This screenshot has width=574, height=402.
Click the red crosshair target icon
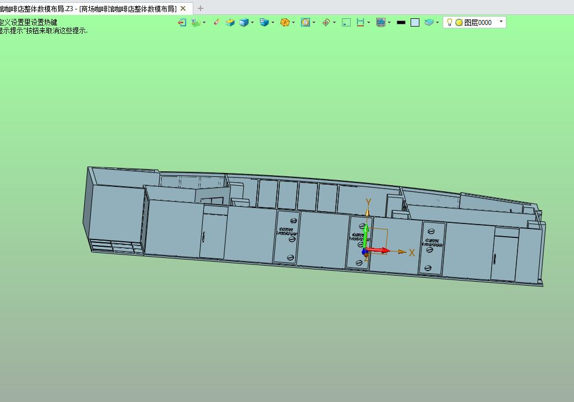[326, 23]
